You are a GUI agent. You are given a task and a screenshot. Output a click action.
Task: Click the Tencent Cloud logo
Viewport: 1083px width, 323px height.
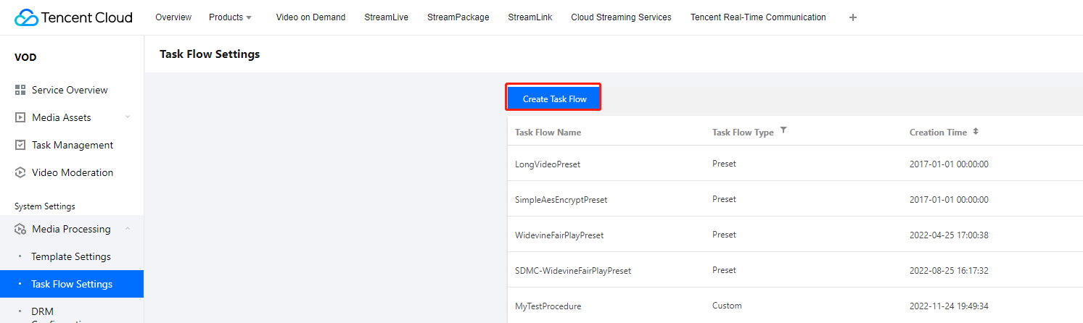tap(73, 17)
